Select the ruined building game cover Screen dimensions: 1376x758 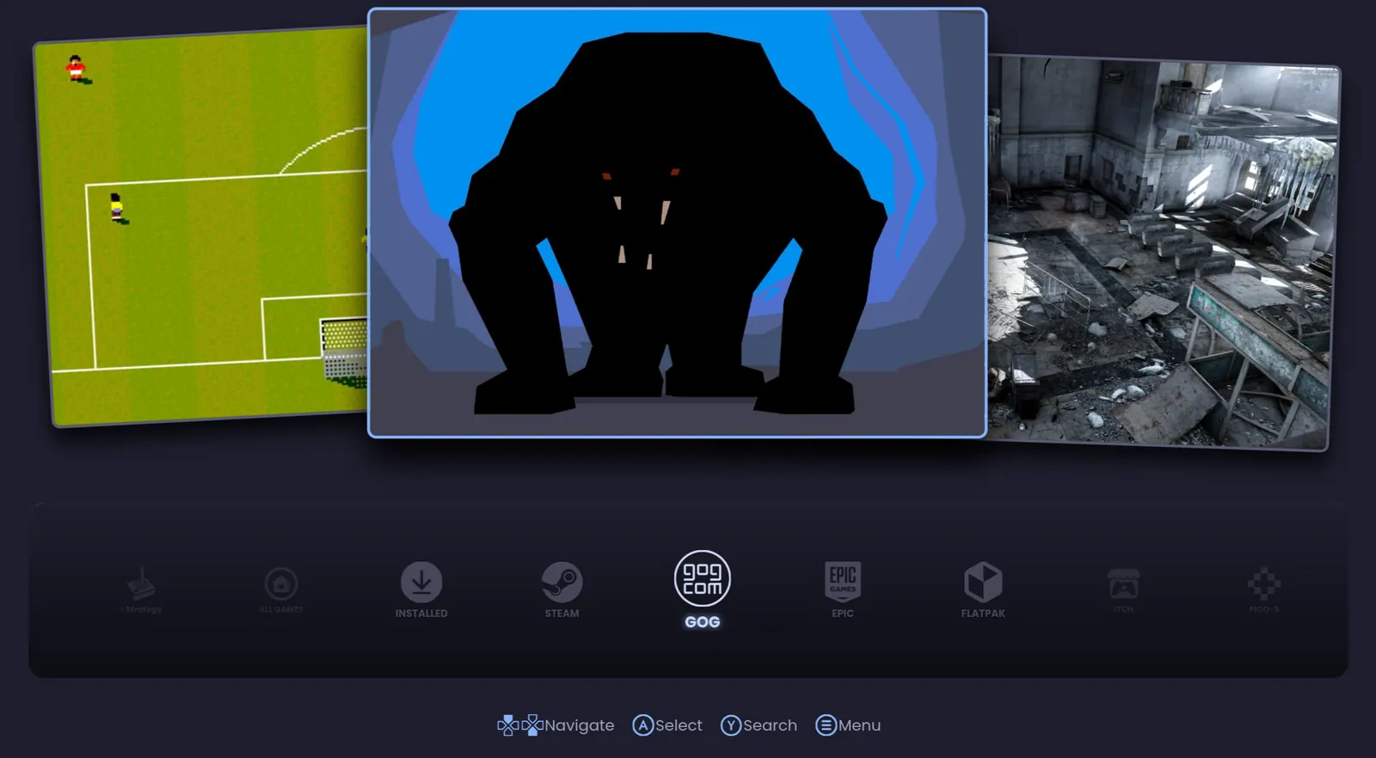tap(1162, 253)
